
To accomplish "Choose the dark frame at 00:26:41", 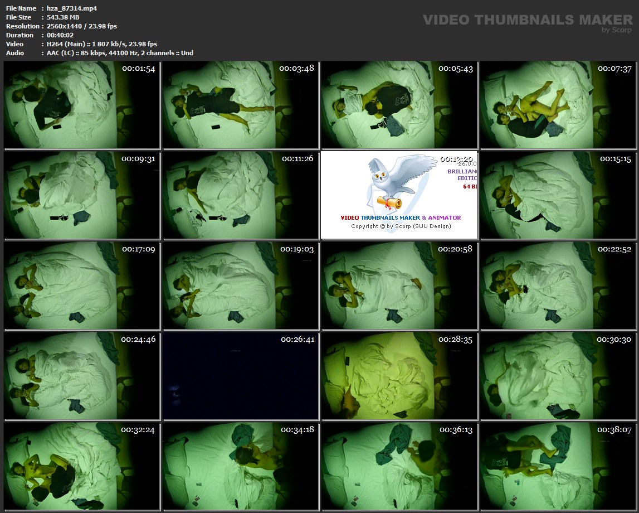I will click(x=241, y=376).
